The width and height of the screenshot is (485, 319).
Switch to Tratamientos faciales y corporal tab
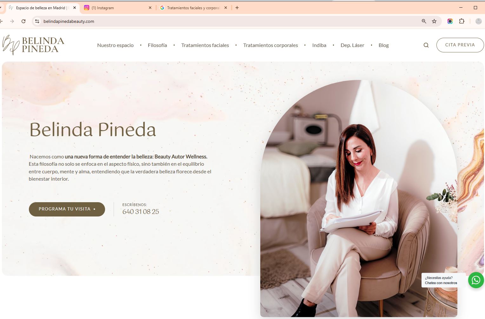(193, 8)
